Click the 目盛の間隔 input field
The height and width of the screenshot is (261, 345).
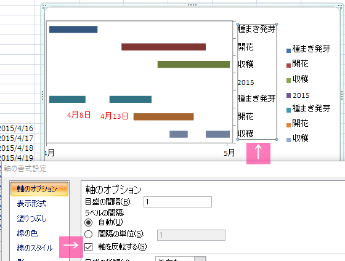coord(177,202)
